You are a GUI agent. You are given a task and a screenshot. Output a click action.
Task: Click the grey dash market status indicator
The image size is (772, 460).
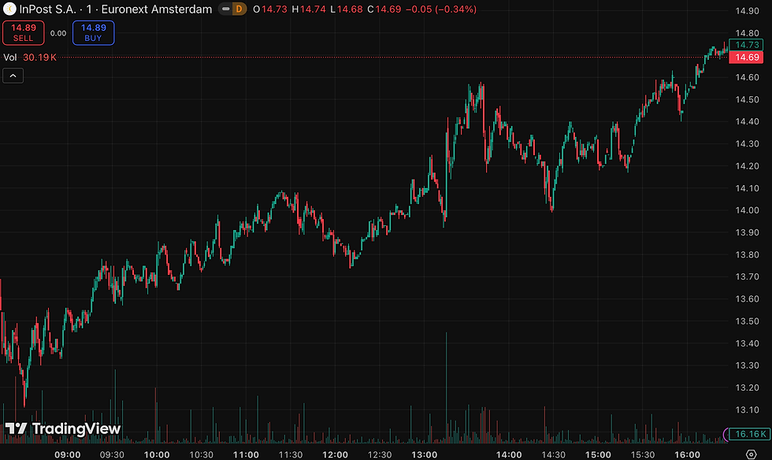225,9
